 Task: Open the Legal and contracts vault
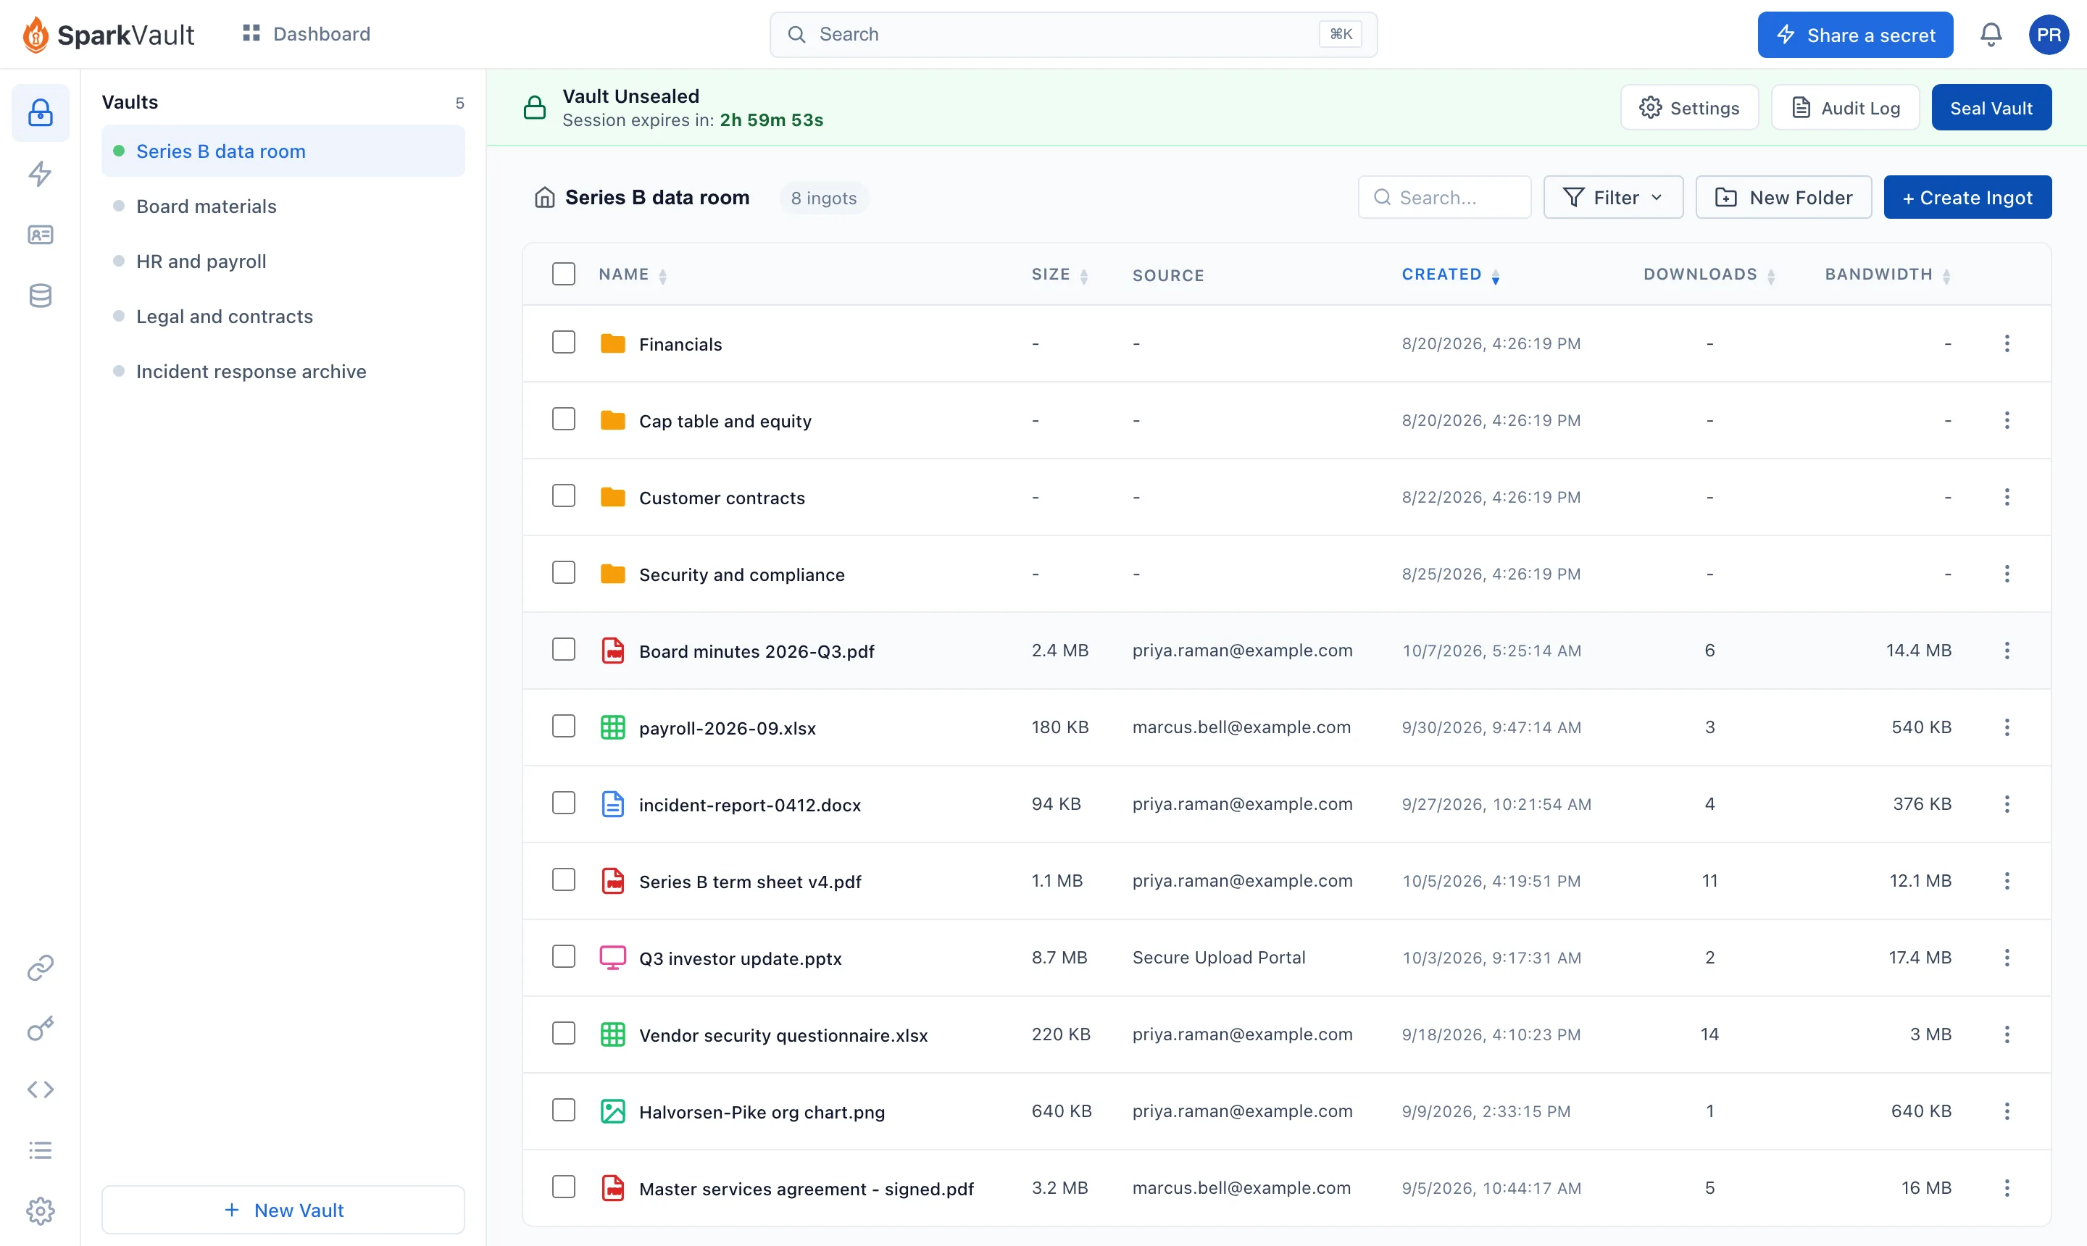[x=283, y=317]
